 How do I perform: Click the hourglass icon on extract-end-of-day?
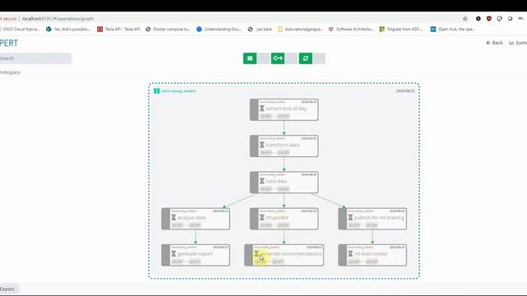[x=262, y=109]
